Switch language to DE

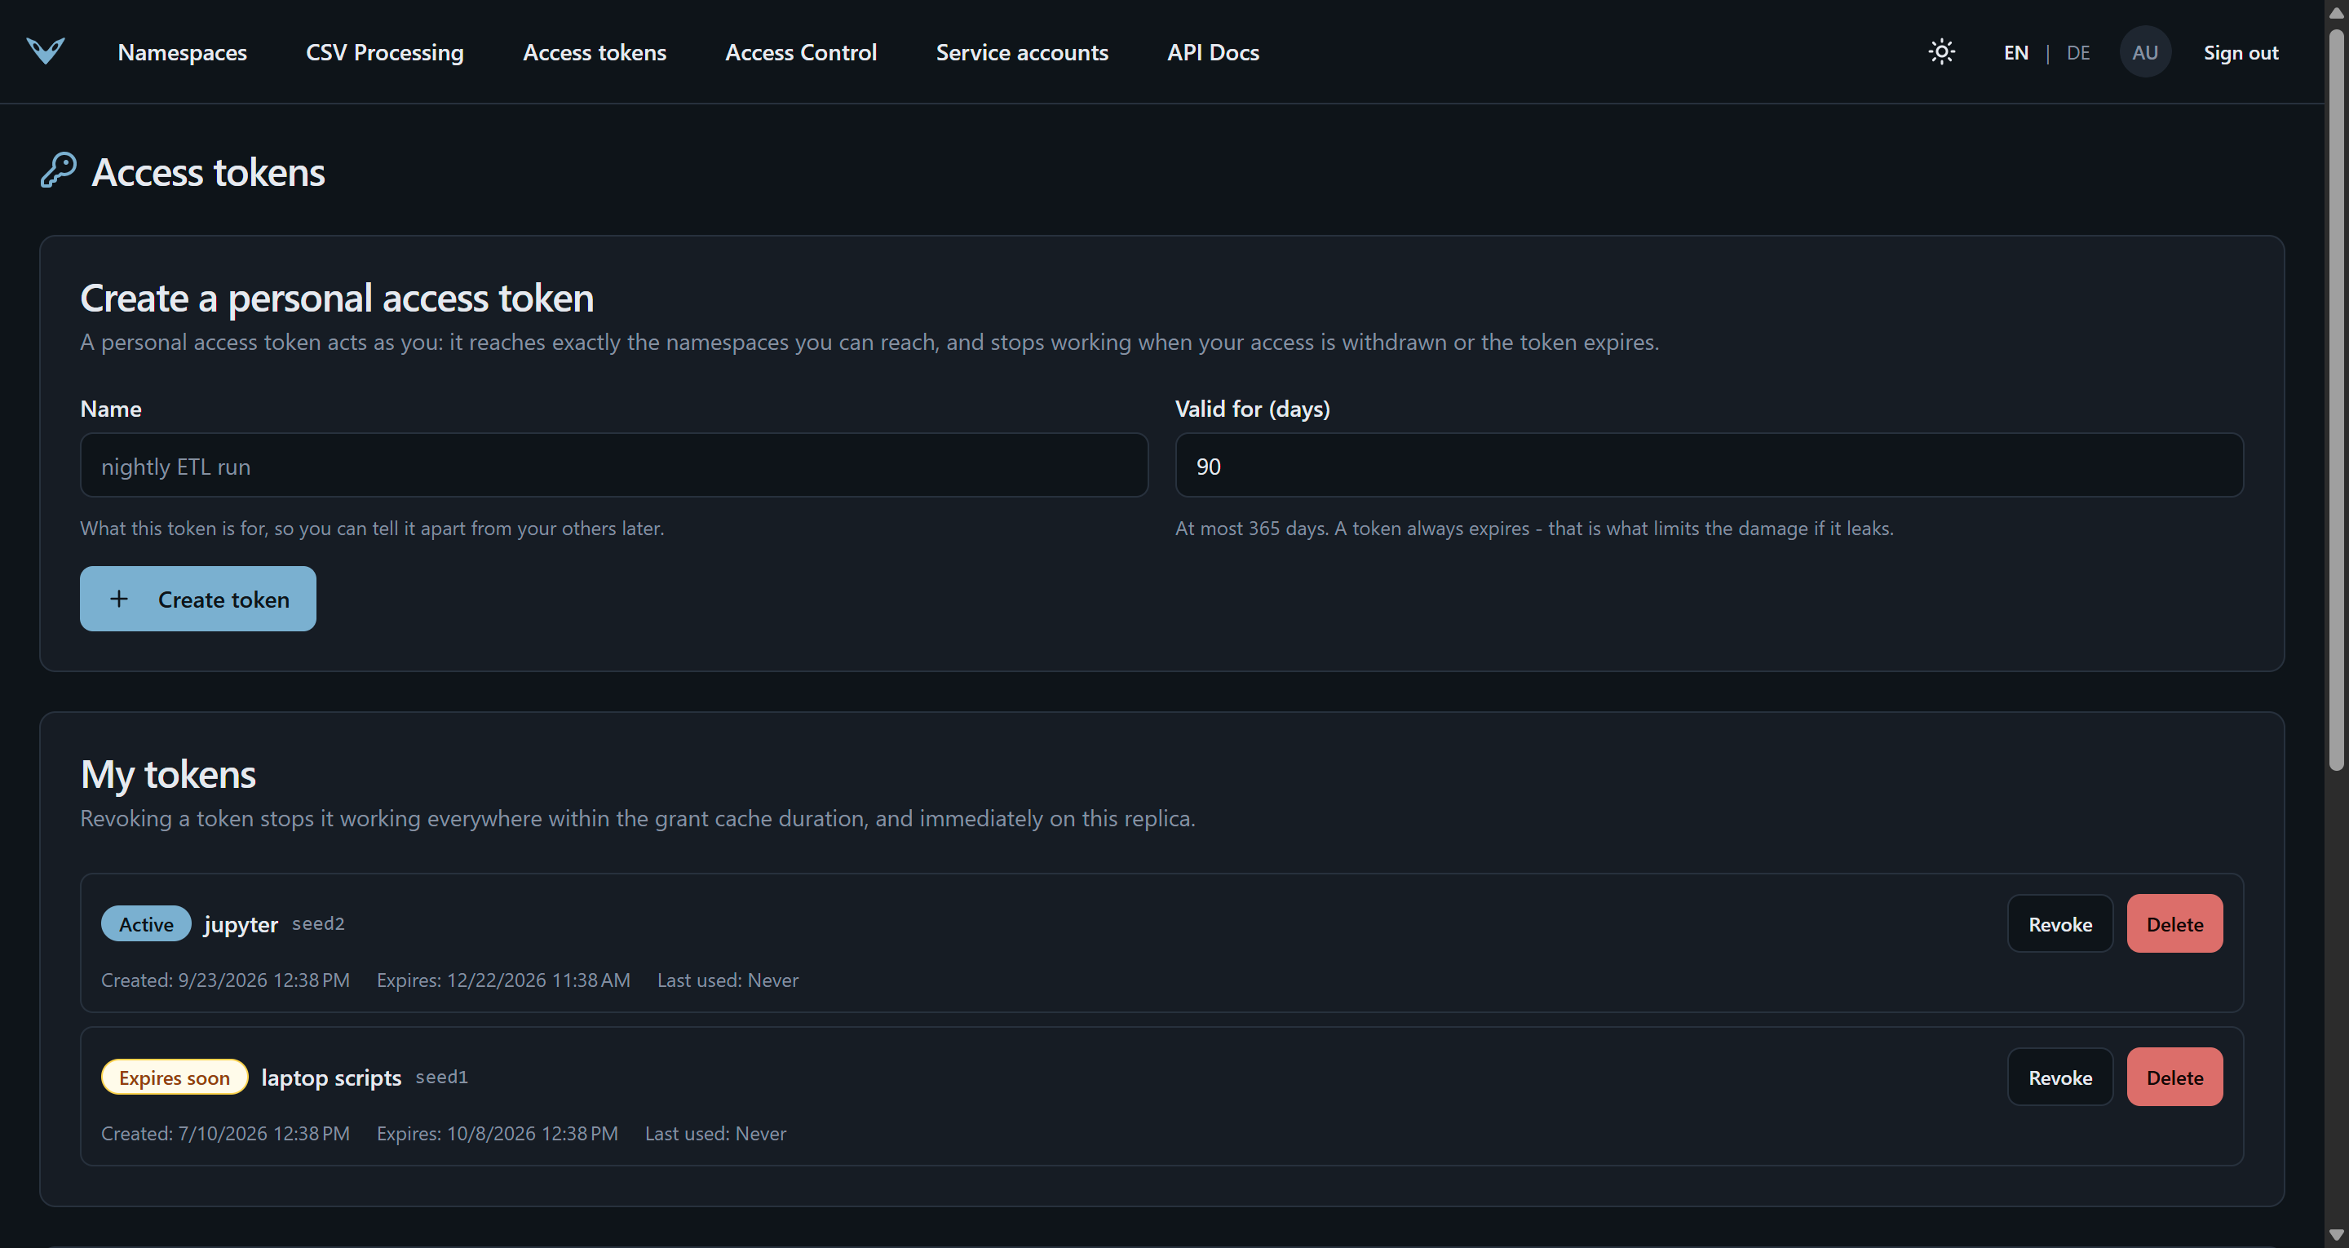coord(2078,52)
